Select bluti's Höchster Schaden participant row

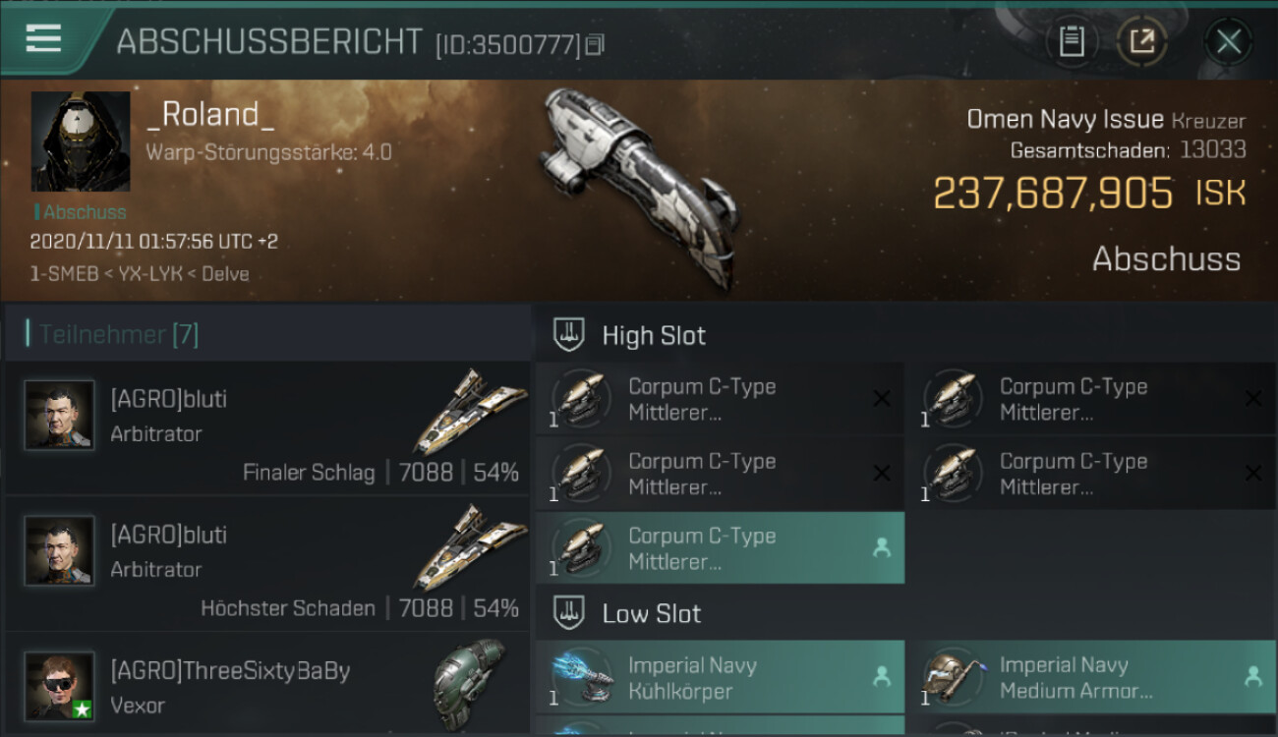267,564
